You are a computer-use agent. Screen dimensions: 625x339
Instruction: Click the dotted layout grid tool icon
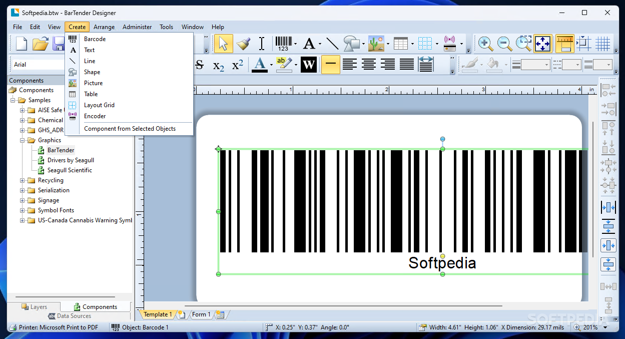click(x=425, y=44)
